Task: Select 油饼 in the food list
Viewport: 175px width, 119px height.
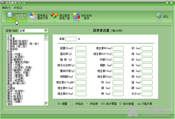Action: 10,104
